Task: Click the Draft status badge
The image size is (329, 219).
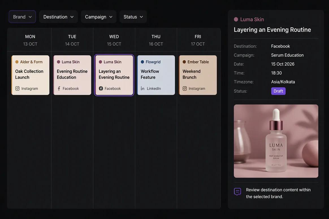Action: coord(278,91)
